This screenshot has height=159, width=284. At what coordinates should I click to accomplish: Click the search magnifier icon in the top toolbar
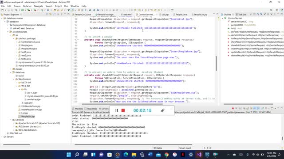point(271,10)
